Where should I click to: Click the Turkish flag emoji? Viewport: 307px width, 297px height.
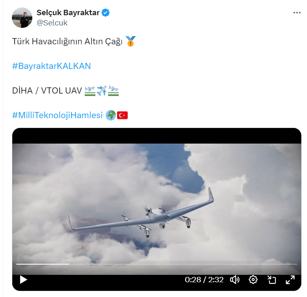pyautogui.click(x=122, y=115)
